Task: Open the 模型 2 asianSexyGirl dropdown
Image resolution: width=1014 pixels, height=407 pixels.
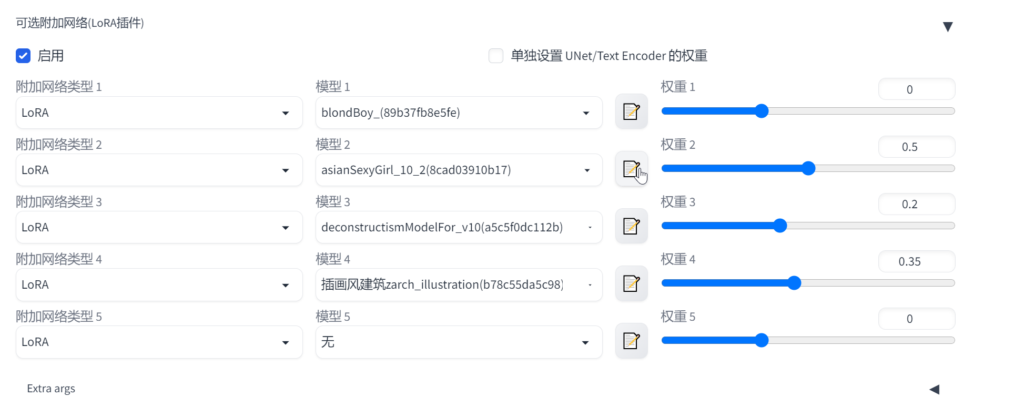Action: [459, 170]
